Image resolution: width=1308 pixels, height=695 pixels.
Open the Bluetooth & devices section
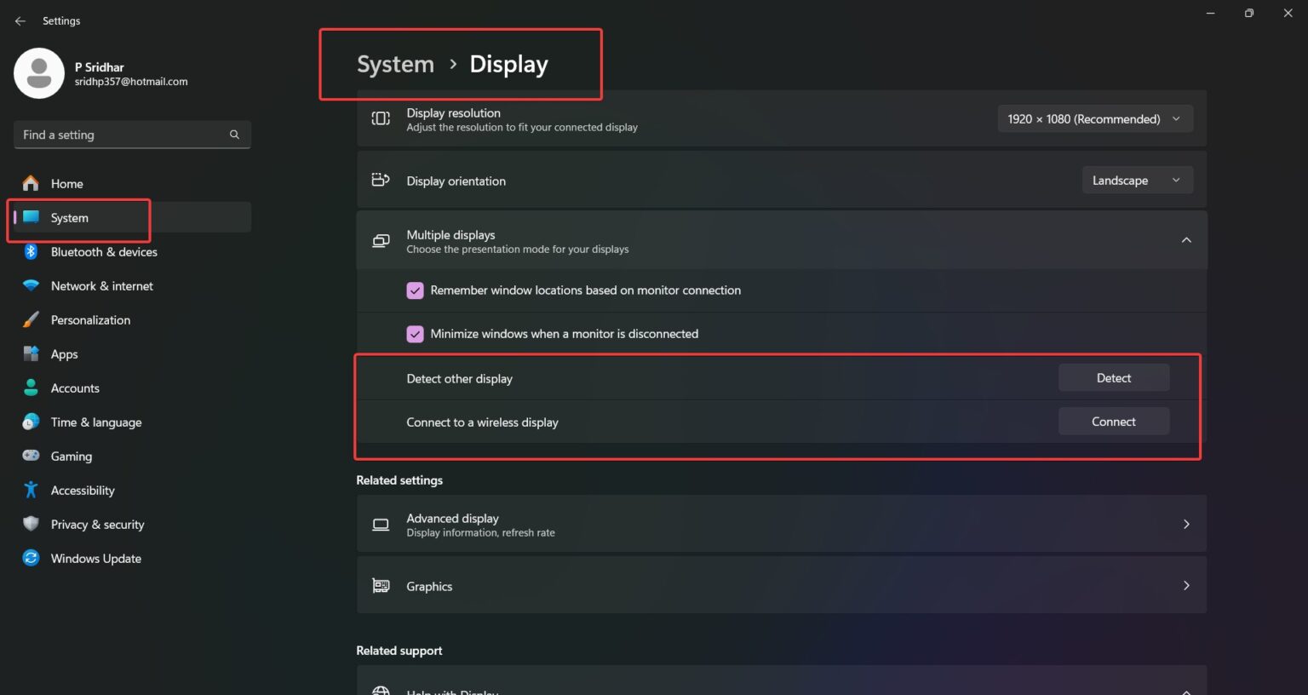[x=104, y=252]
